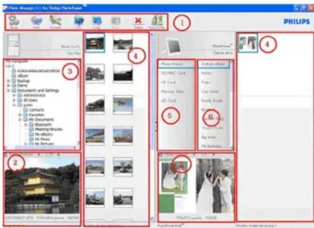
Task: Open the green Rotate and Edit icon
Action: tap(157, 22)
